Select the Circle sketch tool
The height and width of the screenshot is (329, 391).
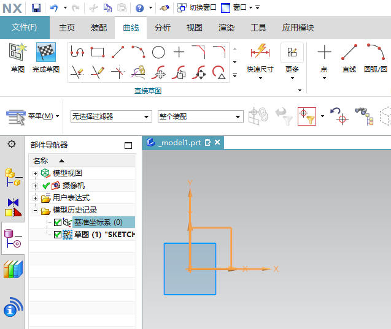(x=158, y=52)
